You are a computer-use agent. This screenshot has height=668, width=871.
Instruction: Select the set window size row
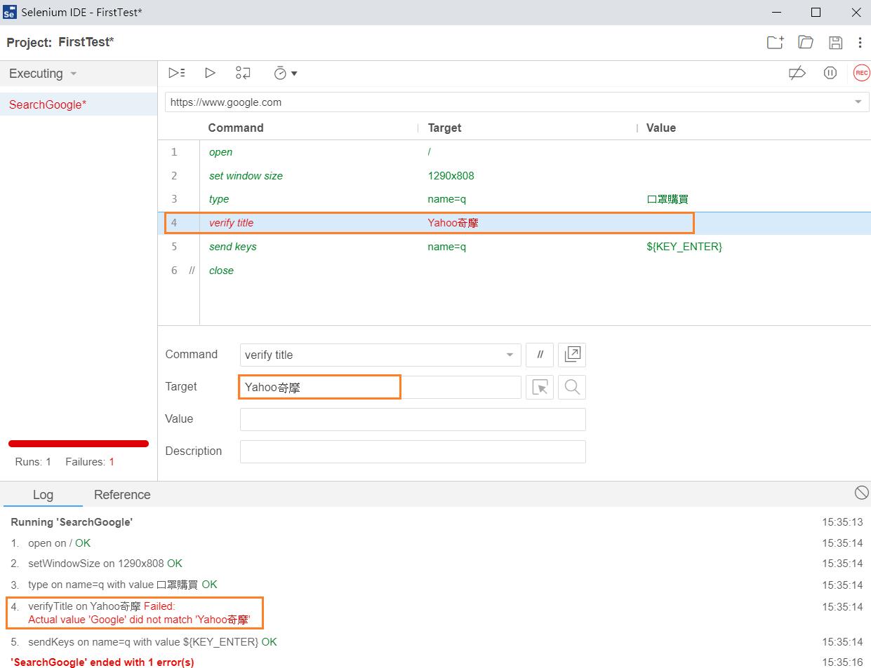pyautogui.click(x=514, y=176)
